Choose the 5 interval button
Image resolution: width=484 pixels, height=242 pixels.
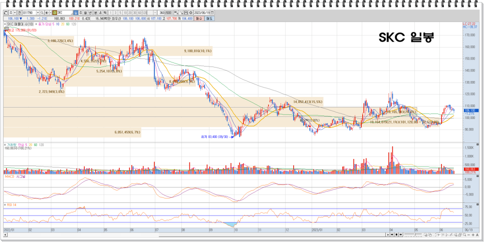click(x=120, y=12)
